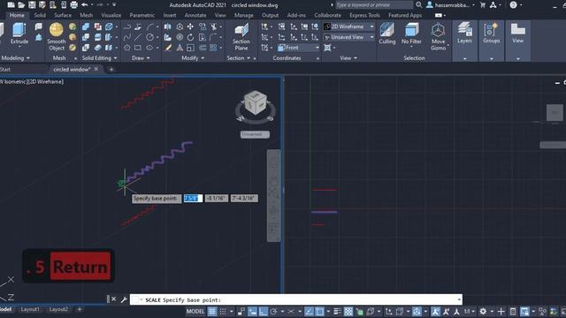Select the Polygon draw tool
This screenshot has width=566, height=318.
click(x=127, y=48)
